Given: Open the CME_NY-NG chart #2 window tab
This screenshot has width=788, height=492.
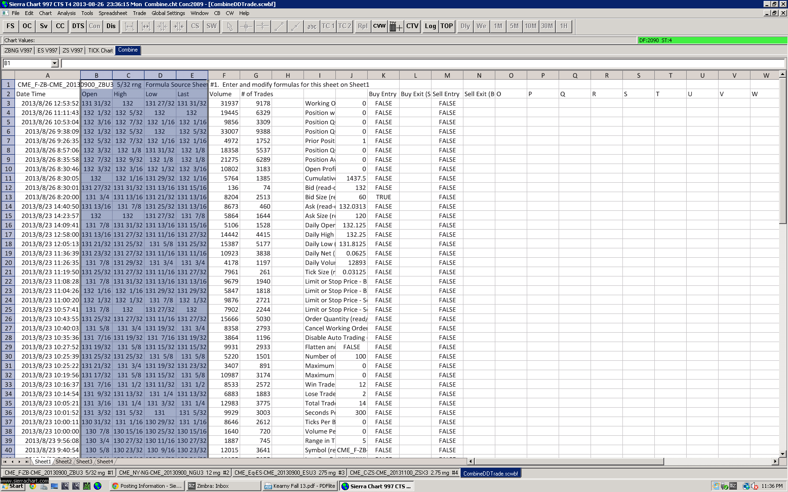Looking at the screenshot, I should pyautogui.click(x=174, y=473).
